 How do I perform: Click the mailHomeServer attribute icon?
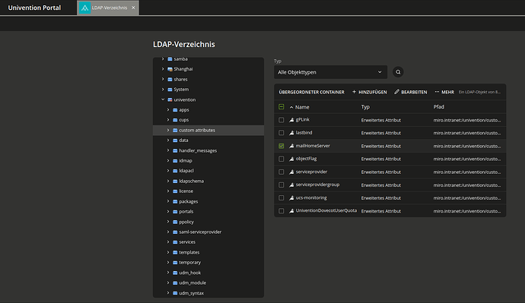coord(291,146)
